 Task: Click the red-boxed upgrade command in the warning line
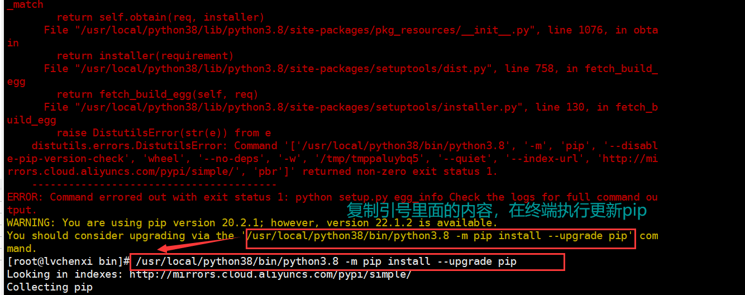coord(440,236)
